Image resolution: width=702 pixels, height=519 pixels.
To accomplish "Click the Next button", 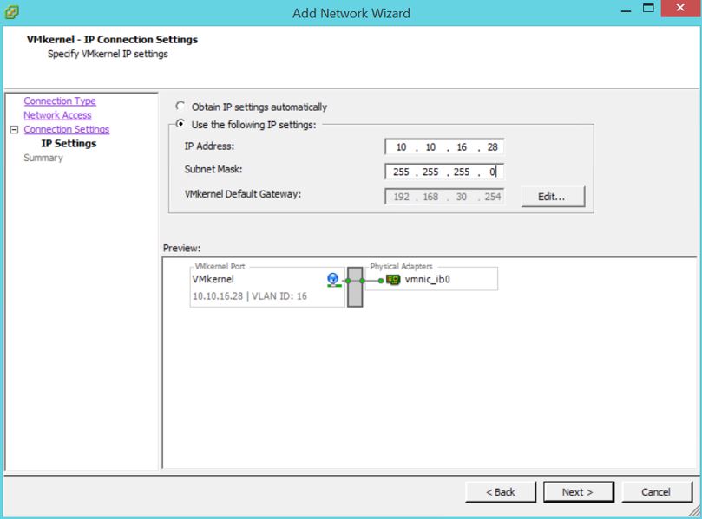I will [x=579, y=492].
